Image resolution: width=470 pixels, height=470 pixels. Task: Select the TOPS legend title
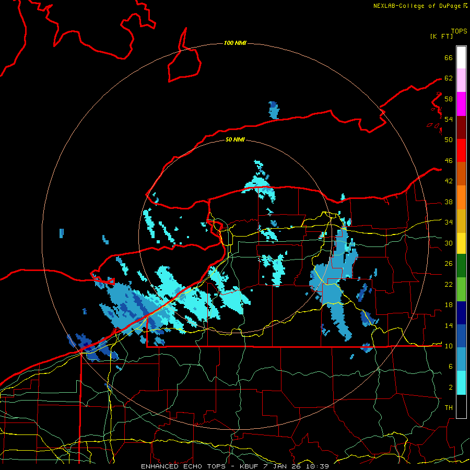click(459, 31)
